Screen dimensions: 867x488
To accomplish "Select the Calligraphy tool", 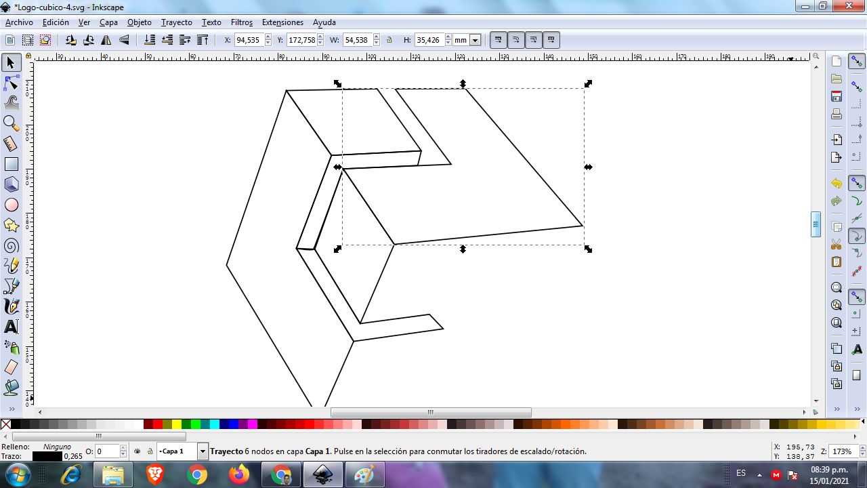I will point(11,306).
